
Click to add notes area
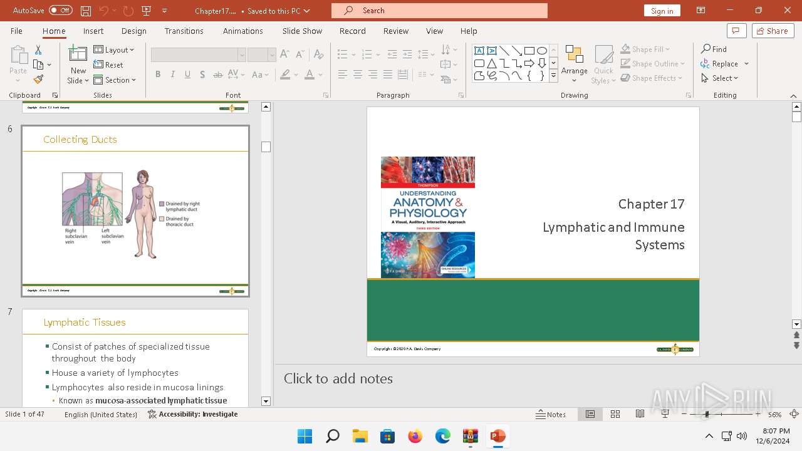(338, 378)
